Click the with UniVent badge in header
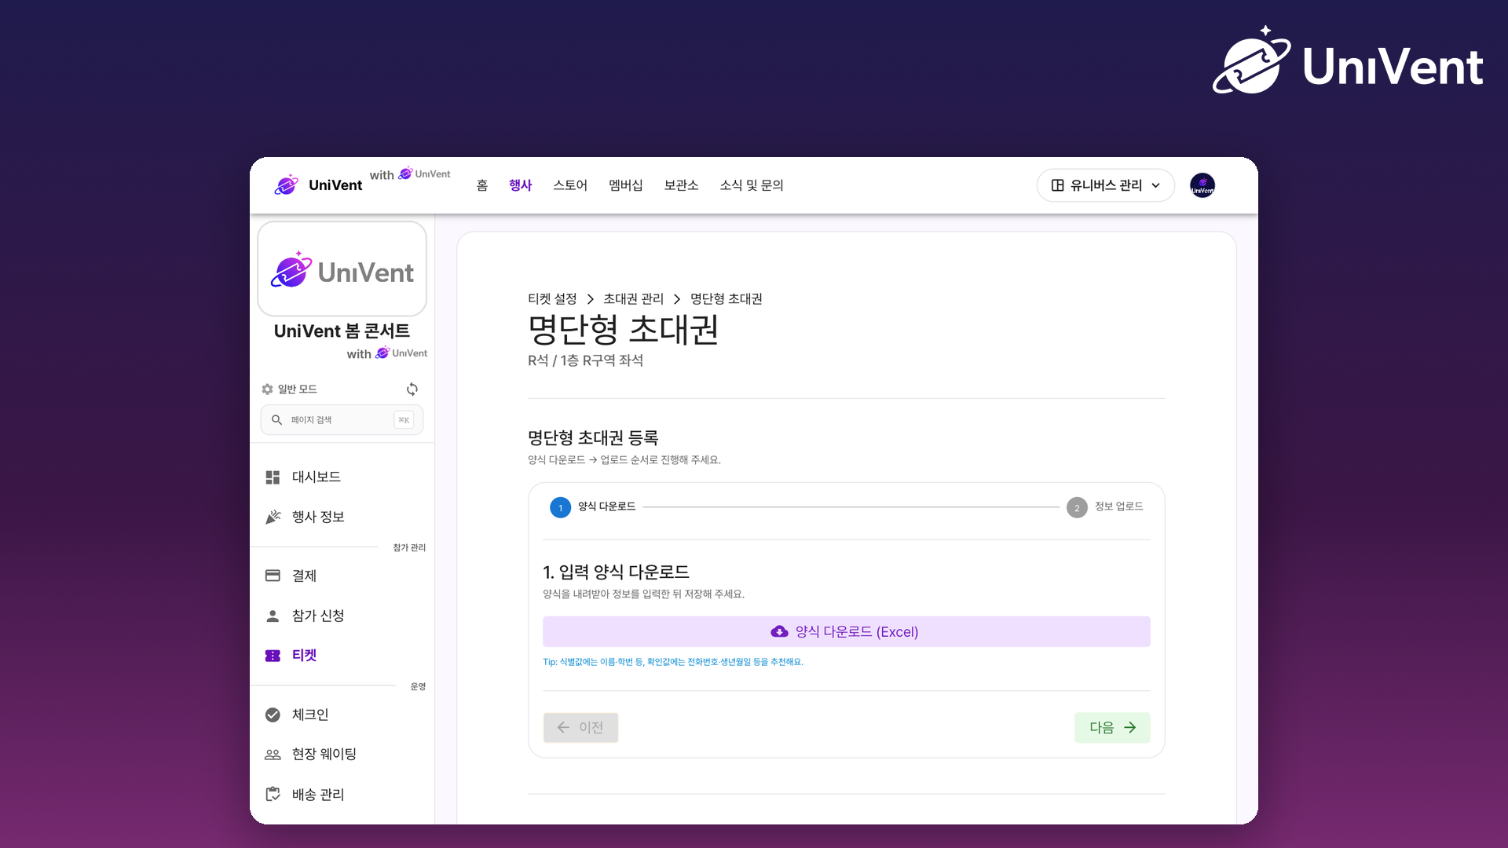This screenshot has height=848, width=1508. coord(410,174)
